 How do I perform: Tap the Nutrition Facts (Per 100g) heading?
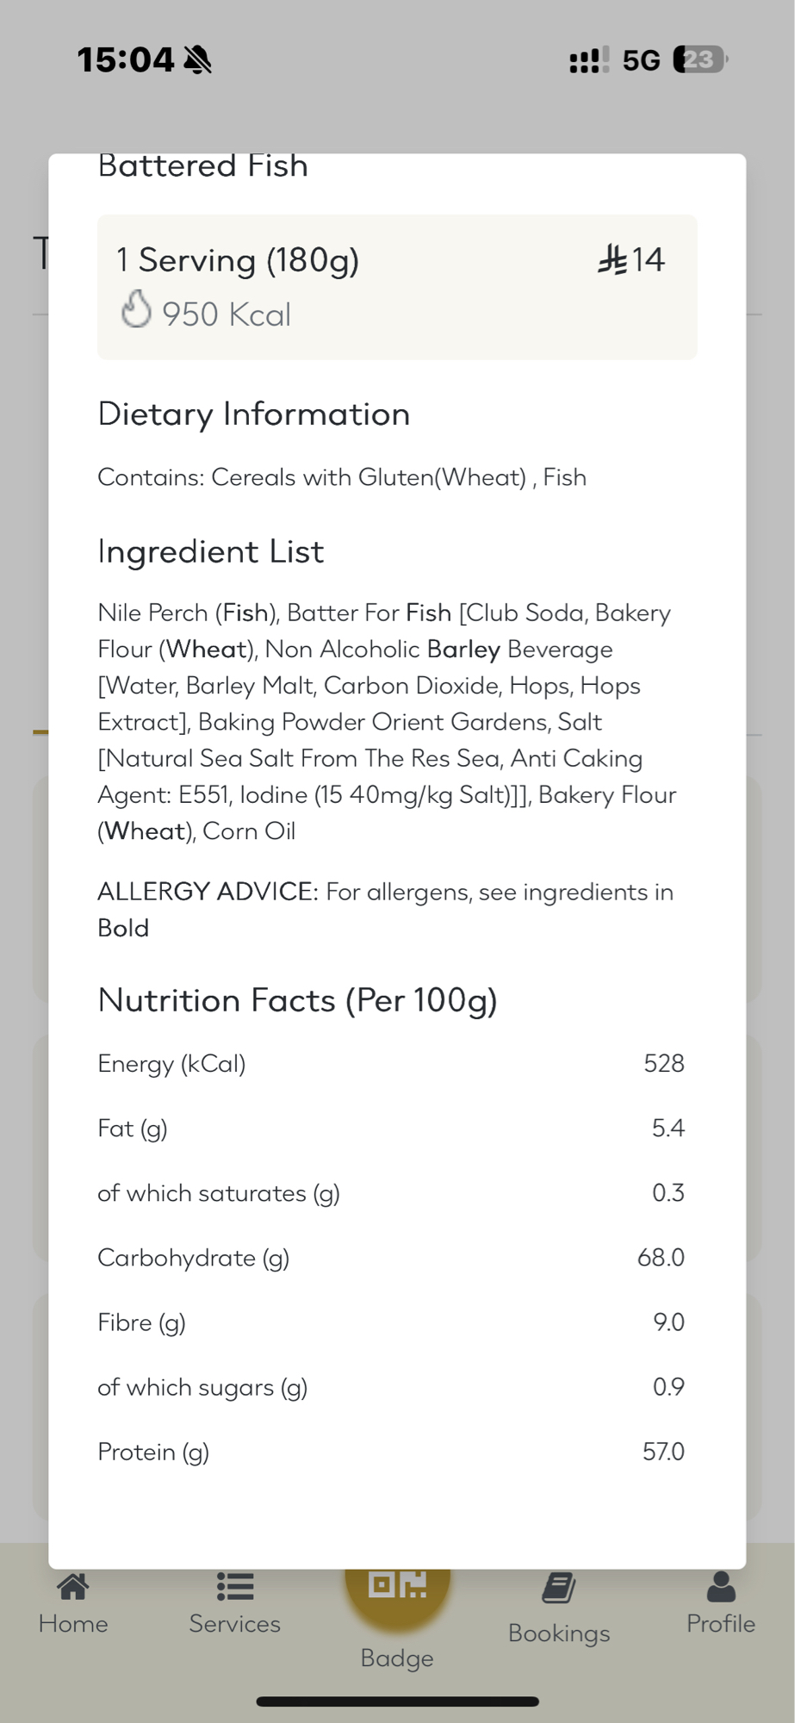[x=297, y=1000]
